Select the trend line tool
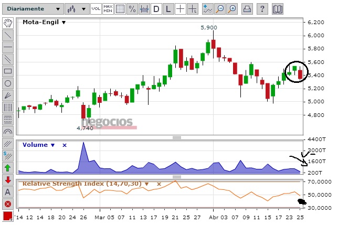 coord(8,35)
